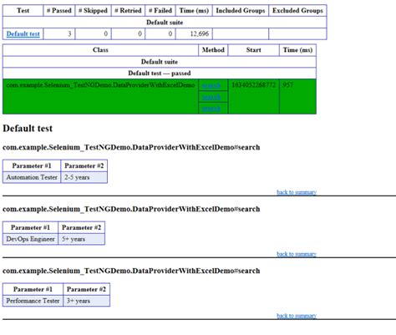The height and width of the screenshot is (335, 396).
Task: Open the bottom search link in Method column
Action: pos(211,109)
